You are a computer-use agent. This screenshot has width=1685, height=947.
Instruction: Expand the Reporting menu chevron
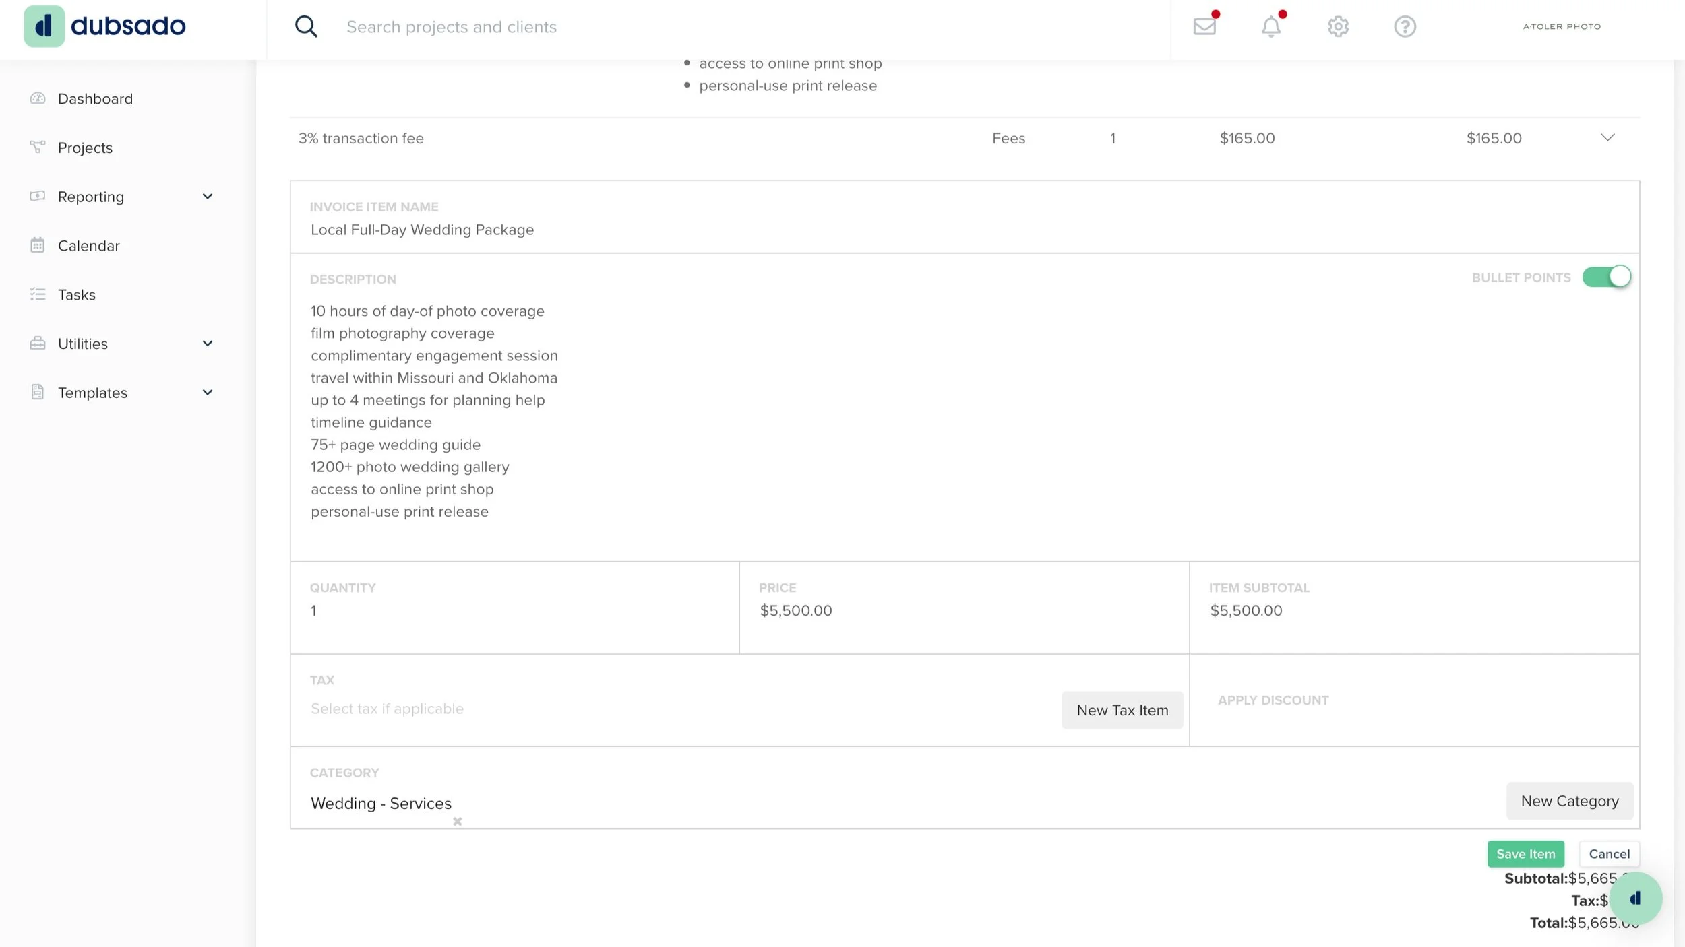[x=208, y=197]
